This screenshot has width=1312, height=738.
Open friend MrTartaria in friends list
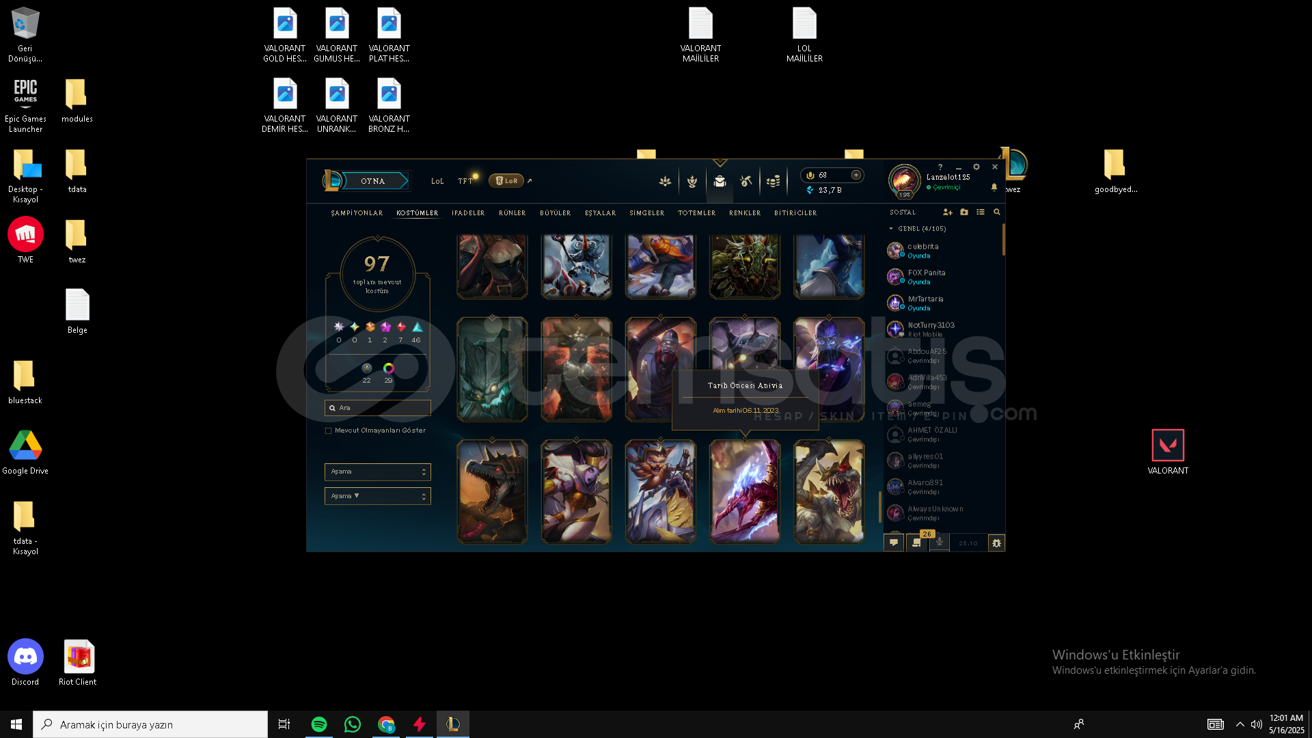(x=942, y=303)
